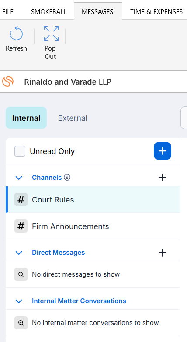Select the Internal messages view

(26, 118)
